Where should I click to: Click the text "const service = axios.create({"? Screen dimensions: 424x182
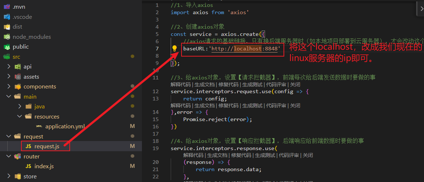tap(218, 34)
